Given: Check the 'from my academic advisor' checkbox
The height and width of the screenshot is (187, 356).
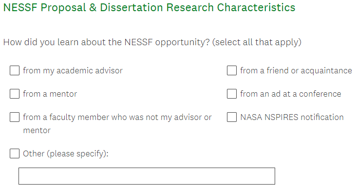Looking at the screenshot, I should [15, 70].
